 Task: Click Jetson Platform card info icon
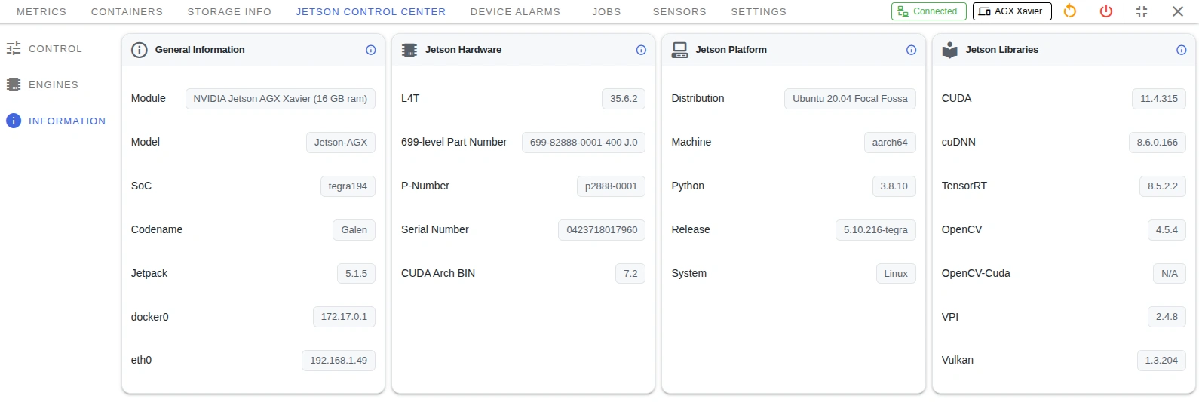click(911, 50)
